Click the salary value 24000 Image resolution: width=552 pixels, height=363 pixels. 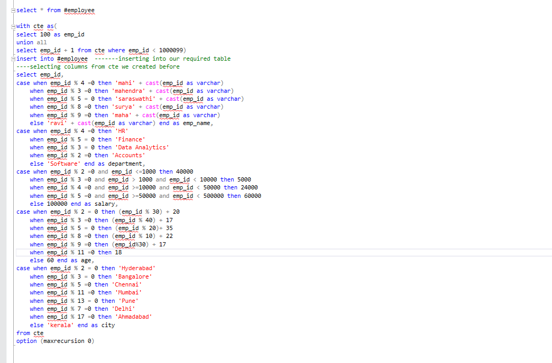point(249,188)
